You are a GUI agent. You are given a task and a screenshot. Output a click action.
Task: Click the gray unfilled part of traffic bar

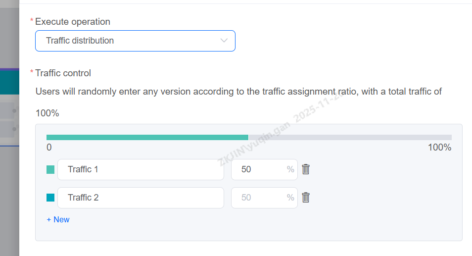350,137
